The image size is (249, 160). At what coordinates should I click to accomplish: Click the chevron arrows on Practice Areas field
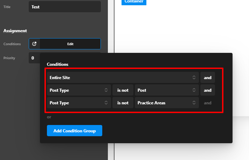point(194,103)
